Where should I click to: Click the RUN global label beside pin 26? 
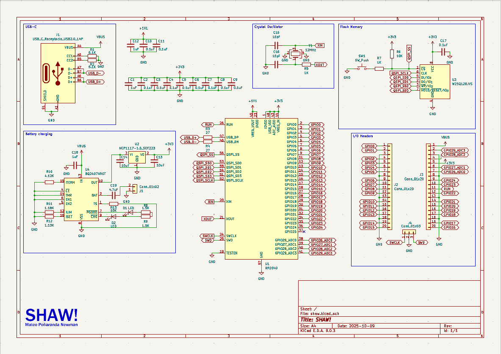click(208, 124)
